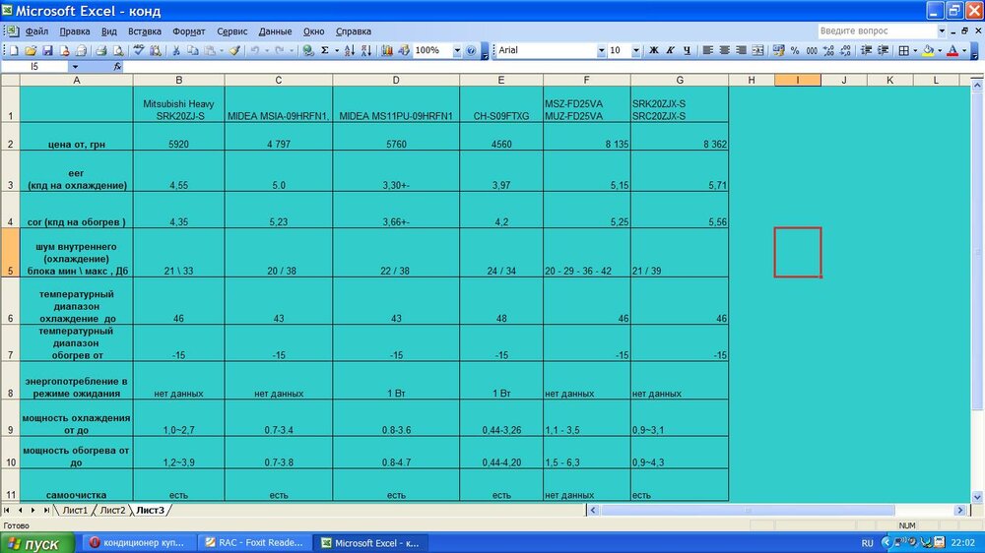Open the Файл menu
This screenshot has height=553, width=985.
tap(36, 31)
